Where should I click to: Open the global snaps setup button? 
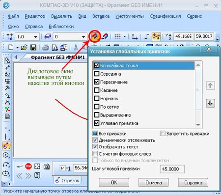[x=95, y=36]
